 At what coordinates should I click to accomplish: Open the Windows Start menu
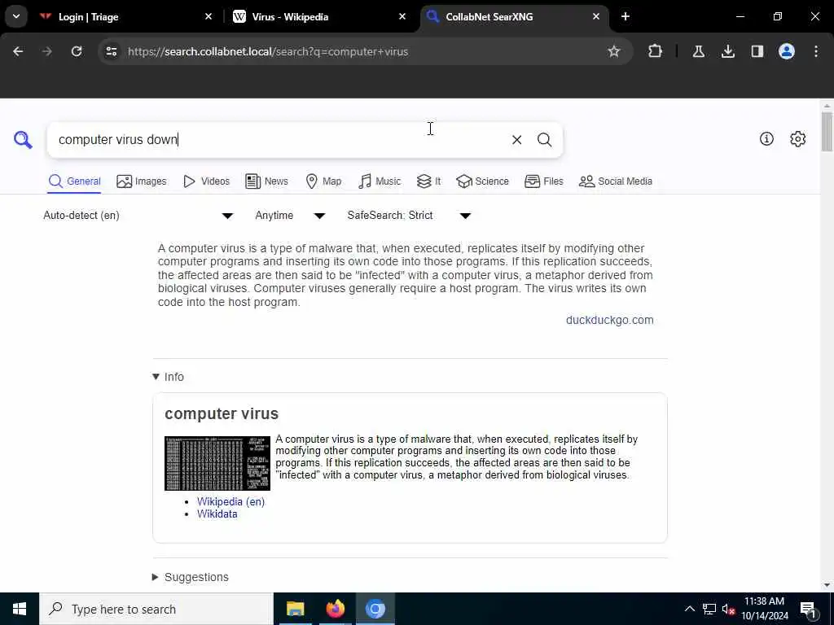pyautogui.click(x=20, y=609)
